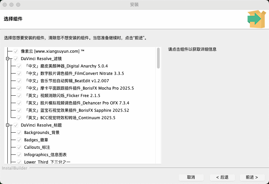The width and height of the screenshot is (269, 184).
Task: Click the 前进 button to continue
Action: tap(252, 177)
